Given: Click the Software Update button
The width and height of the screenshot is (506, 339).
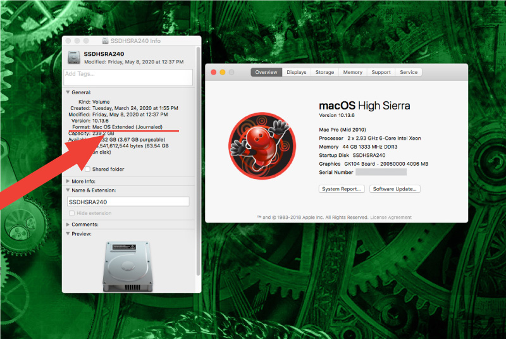Looking at the screenshot, I should coord(395,189).
